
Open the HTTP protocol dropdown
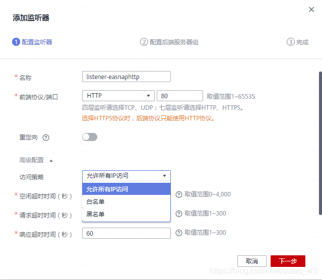118,96
